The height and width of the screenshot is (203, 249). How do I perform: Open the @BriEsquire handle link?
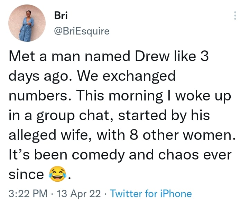coord(82,31)
